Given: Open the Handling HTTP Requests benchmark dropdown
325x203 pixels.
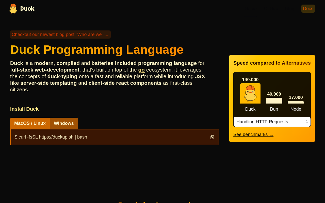Looking at the screenshot, I should click(x=272, y=122).
